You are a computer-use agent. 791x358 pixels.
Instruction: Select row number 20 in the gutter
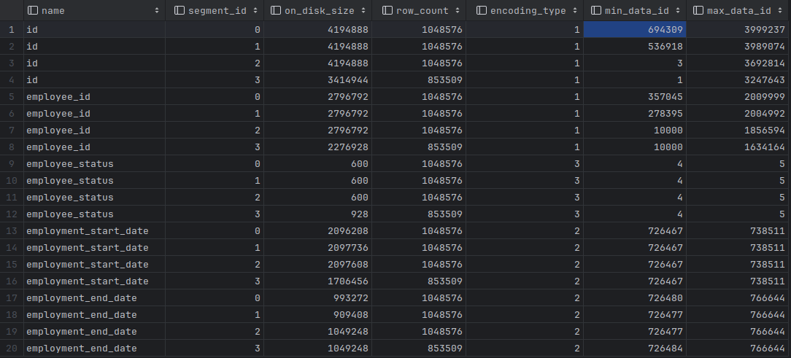(12, 349)
